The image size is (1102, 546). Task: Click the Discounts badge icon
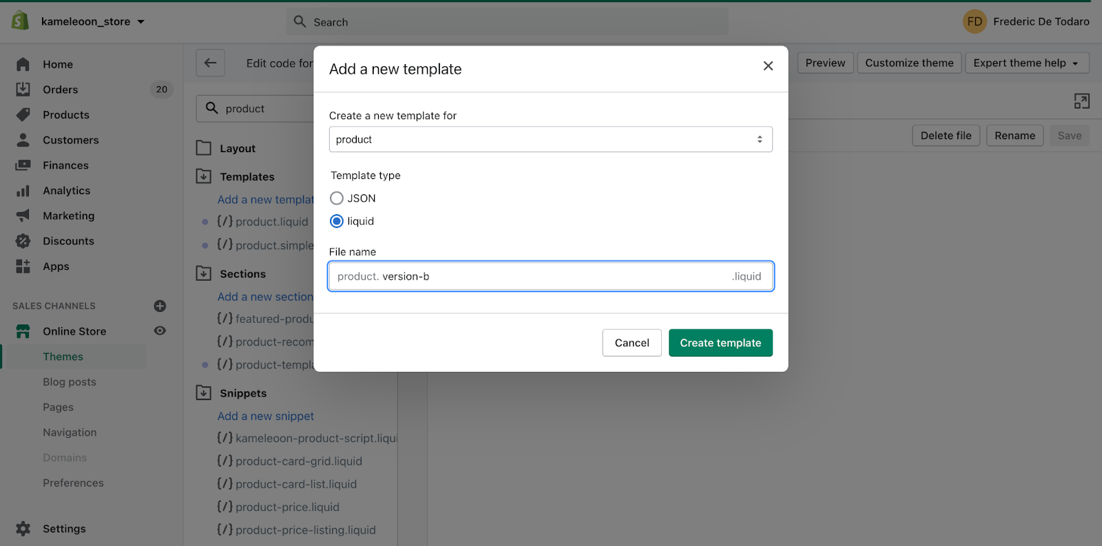23,241
